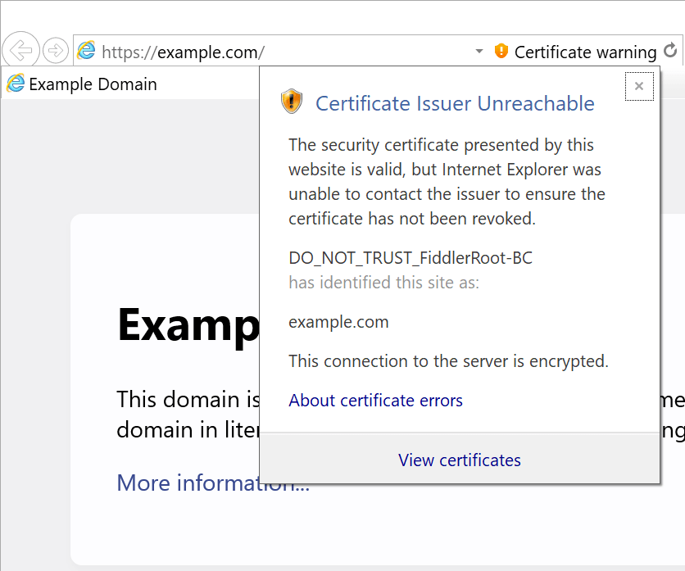Screen dimensions: 685x571
Task: Open About certificate errors link
Action: (376, 400)
